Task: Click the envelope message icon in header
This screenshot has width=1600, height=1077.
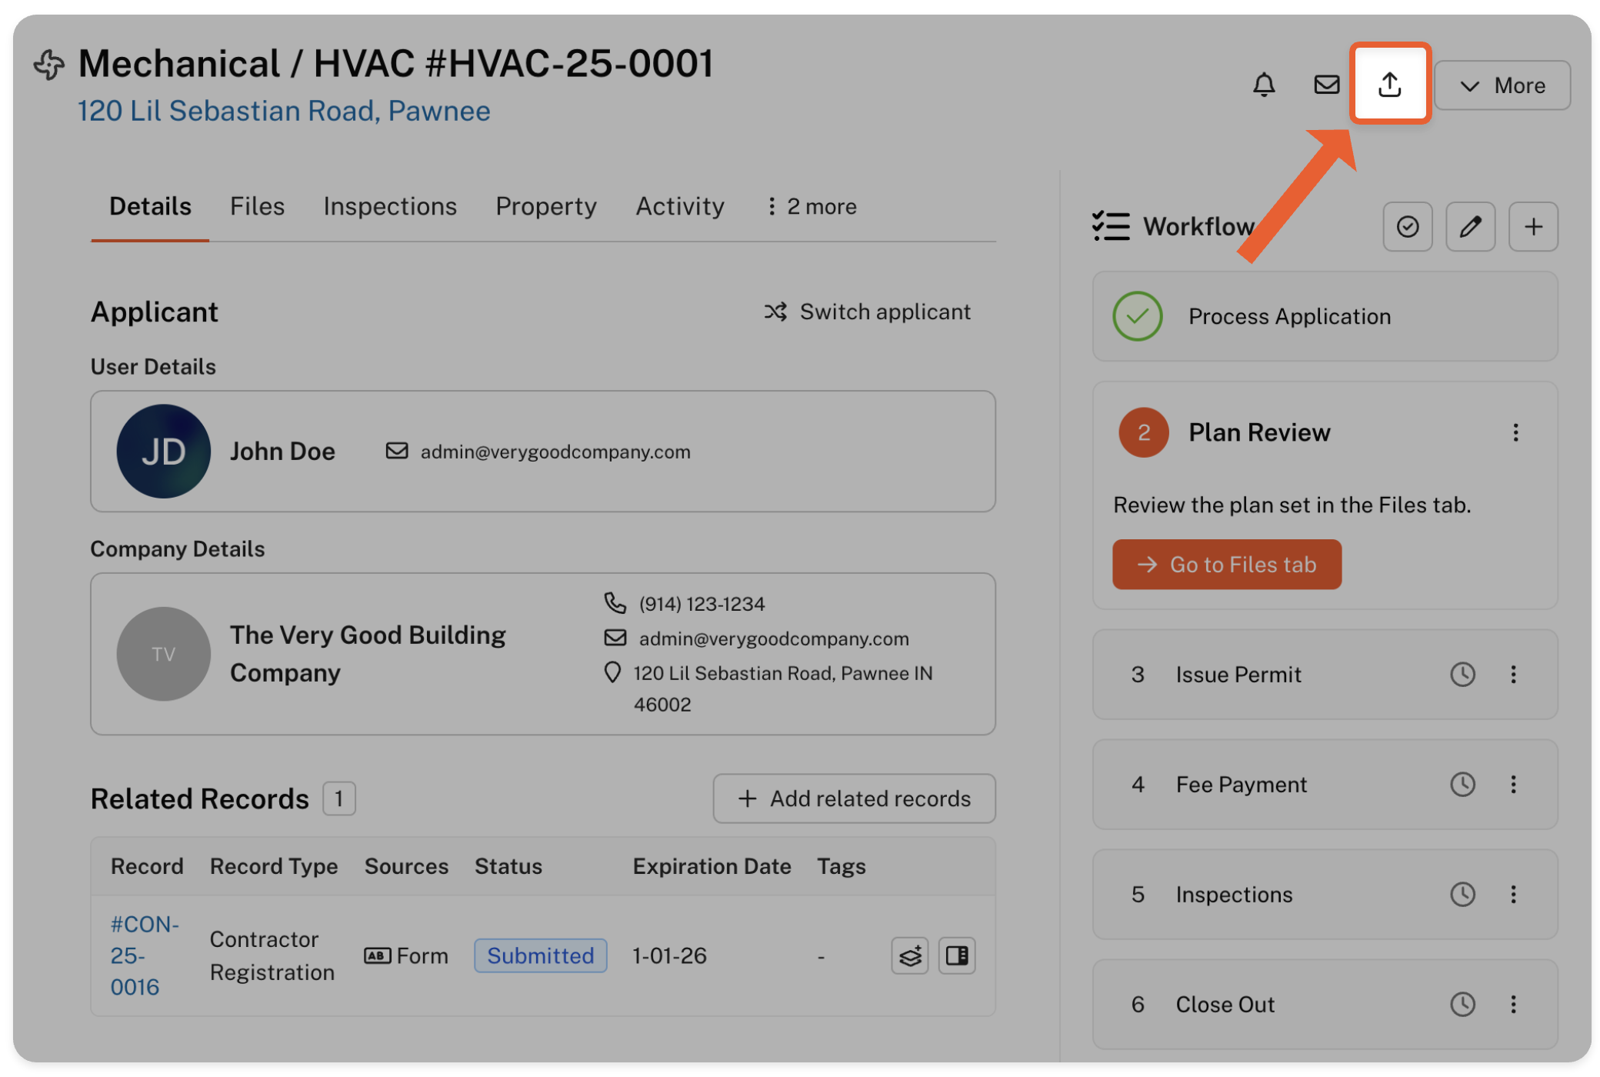Action: [x=1326, y=85]
